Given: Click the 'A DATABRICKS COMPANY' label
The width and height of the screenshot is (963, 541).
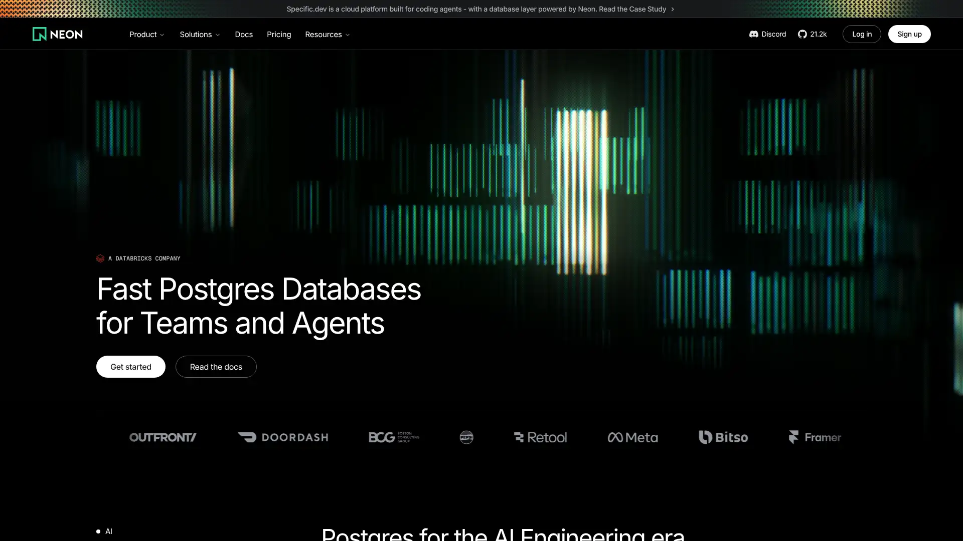Looking at the screenshot, I should pyautogui.click(x=144, y=258).
